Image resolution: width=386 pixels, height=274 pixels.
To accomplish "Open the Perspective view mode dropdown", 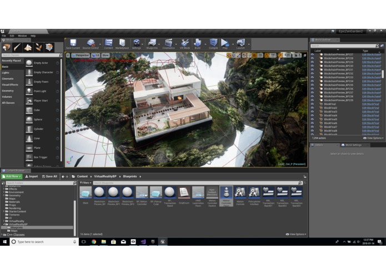I will [x=81, y=55].
